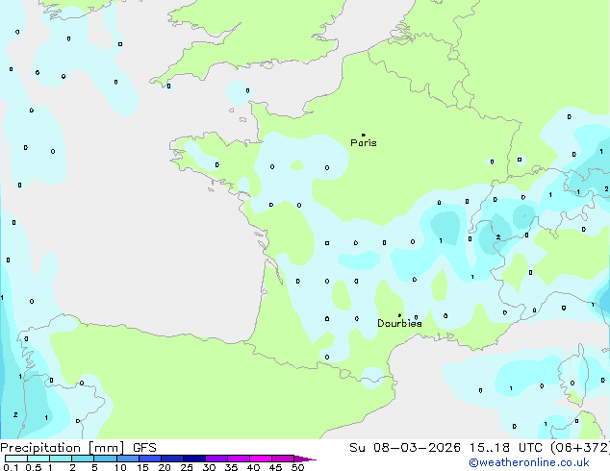
Task: Select the lightest 0.1 mm legend swatch
Action: (16, 459)
